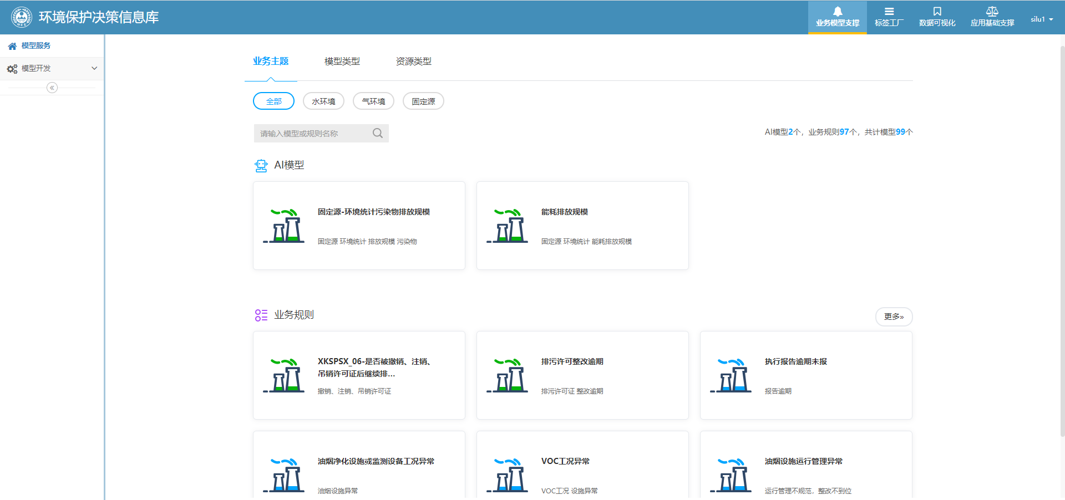
Task: Select the 全部 filter pill
Action: click(274, 101)
